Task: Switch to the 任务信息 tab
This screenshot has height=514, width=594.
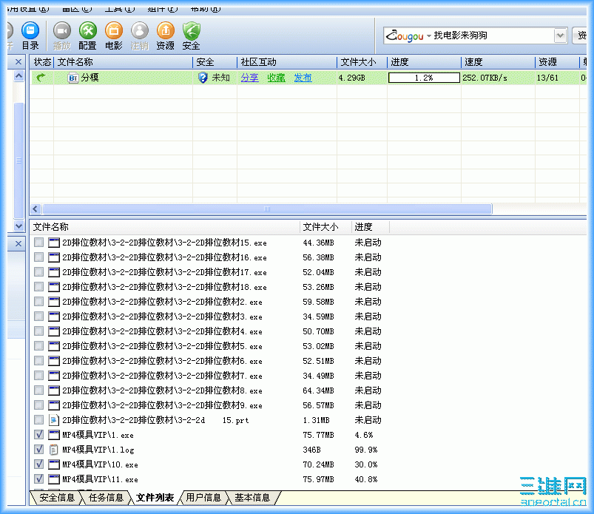Action: [x=106, y=497]
